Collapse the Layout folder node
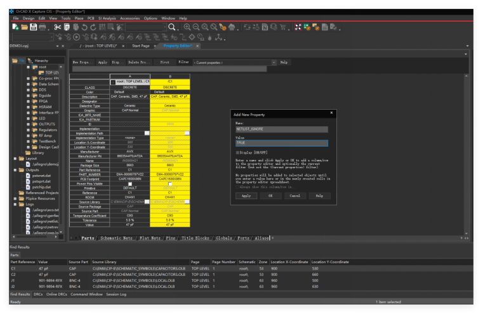Image resolution: width=483 pixels, height=314 pixels. (15, 159)
